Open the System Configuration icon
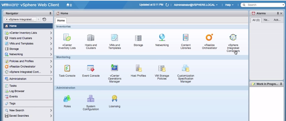This screenshot has width=286, height=121. (91, 99)
